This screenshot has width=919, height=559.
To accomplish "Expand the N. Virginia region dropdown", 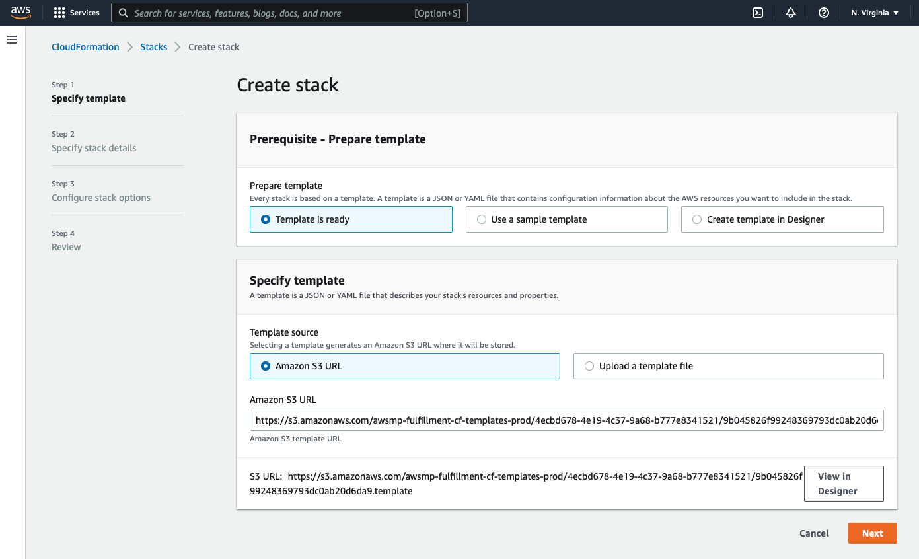I will click(x=898, y=12).
